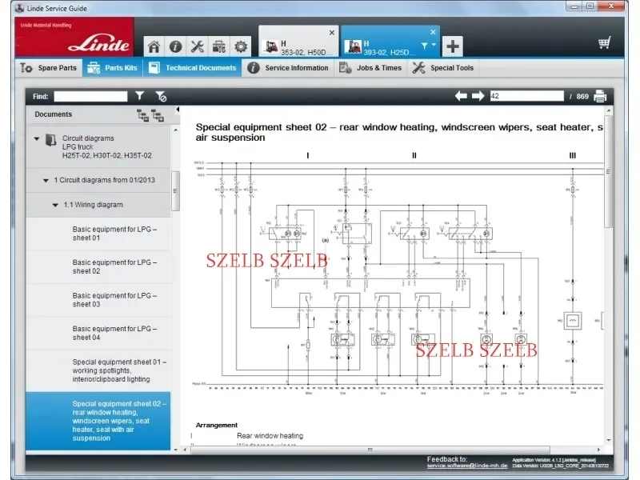
Task: Click the Special equipment sheet 02 document title
Action: click(x=399, y=132)
